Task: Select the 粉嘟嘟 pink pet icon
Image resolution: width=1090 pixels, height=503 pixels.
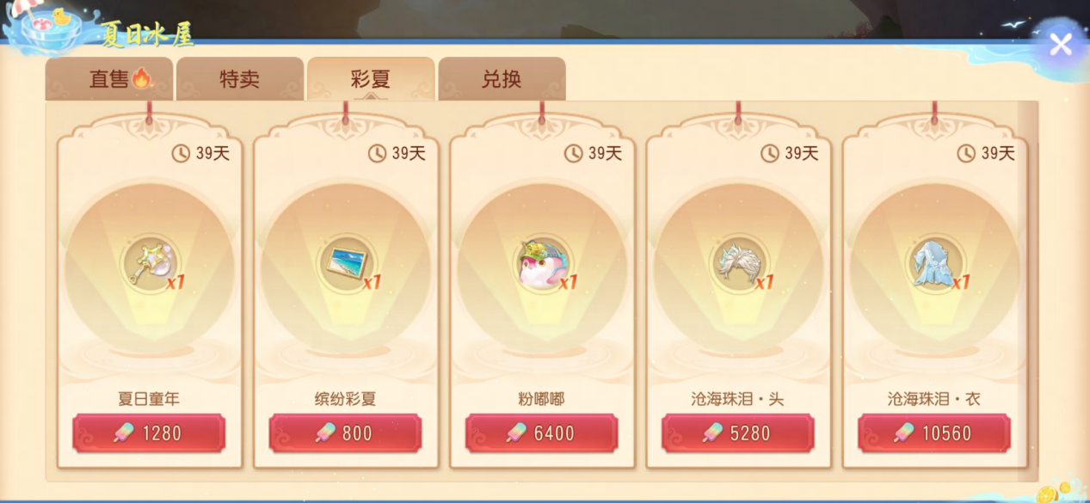Action: tap(541, 262)
